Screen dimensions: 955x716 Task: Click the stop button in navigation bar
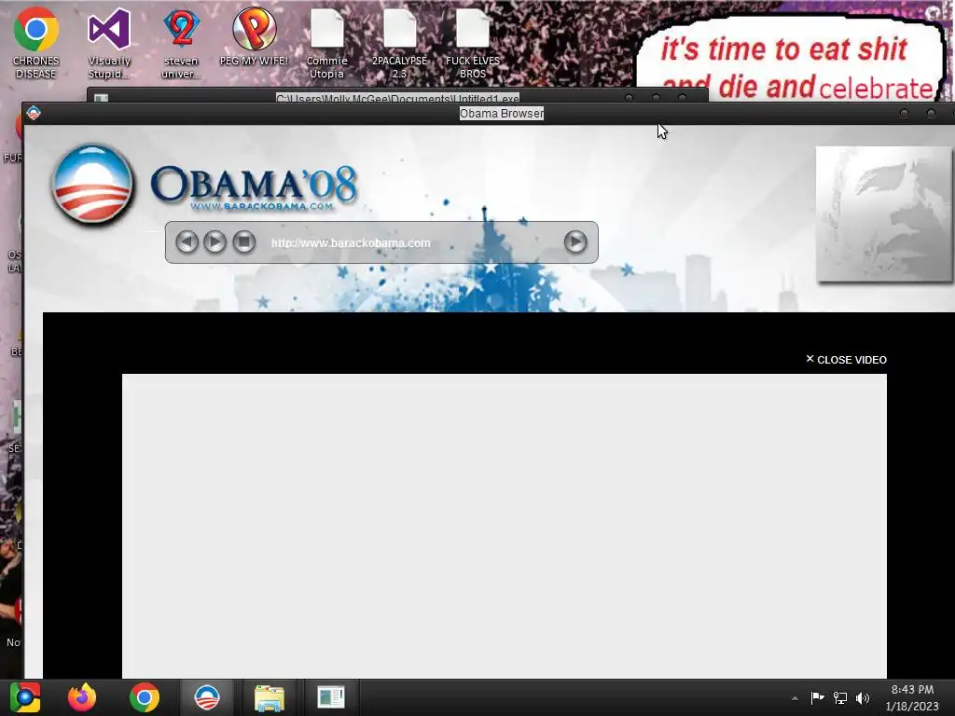(x=243, y=242)
